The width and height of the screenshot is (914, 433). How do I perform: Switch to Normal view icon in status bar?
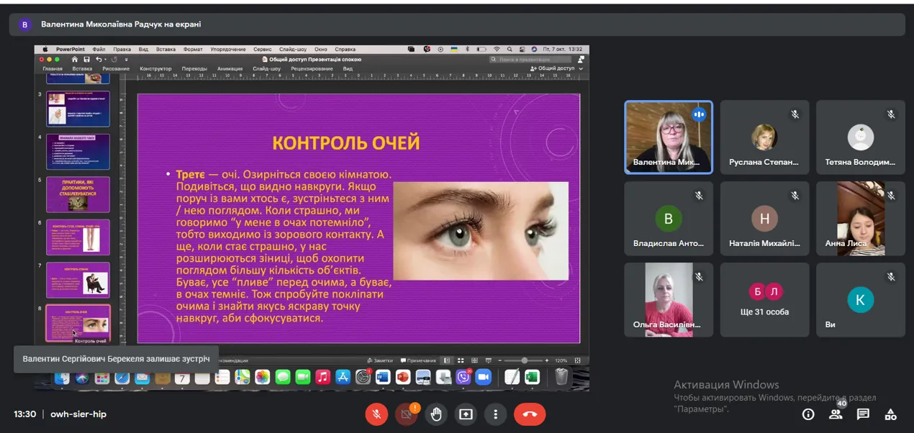pyautogui.click(x=446, y=360)
